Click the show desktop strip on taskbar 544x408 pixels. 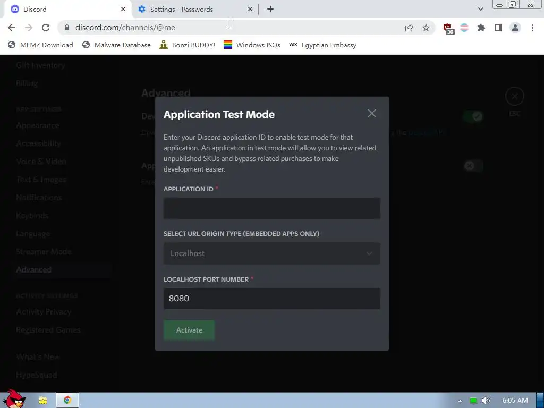point(540,401)
